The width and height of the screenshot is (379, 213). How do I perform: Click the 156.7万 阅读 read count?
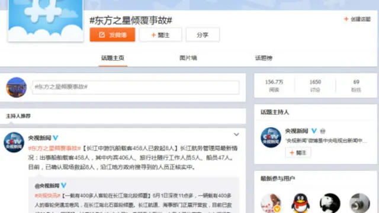[274, 86]
